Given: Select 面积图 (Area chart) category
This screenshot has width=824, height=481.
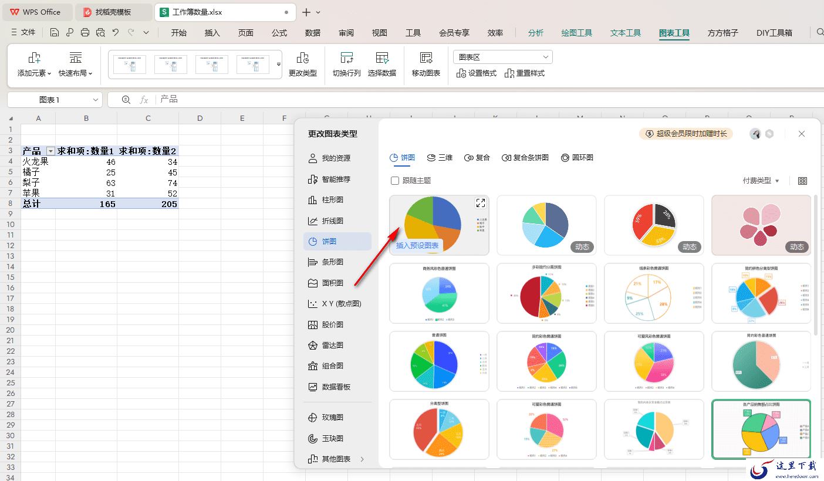Looking at the screenshot, I should coord(337,283).
